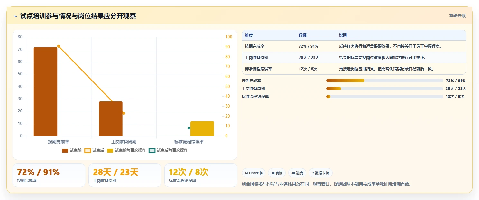Click the brown 上岗准备周期 bar in chart

(111, 119)
